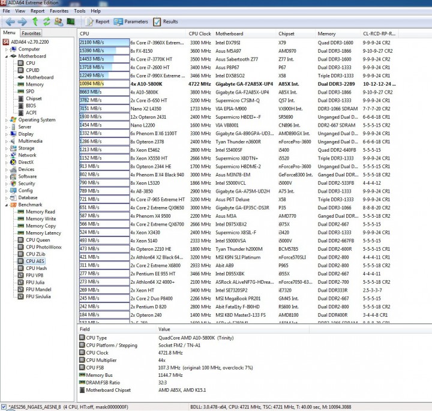This screenshot has height=411, width=432.
Task: Expand the Storage tree node
Action: [x=7, y=148]
